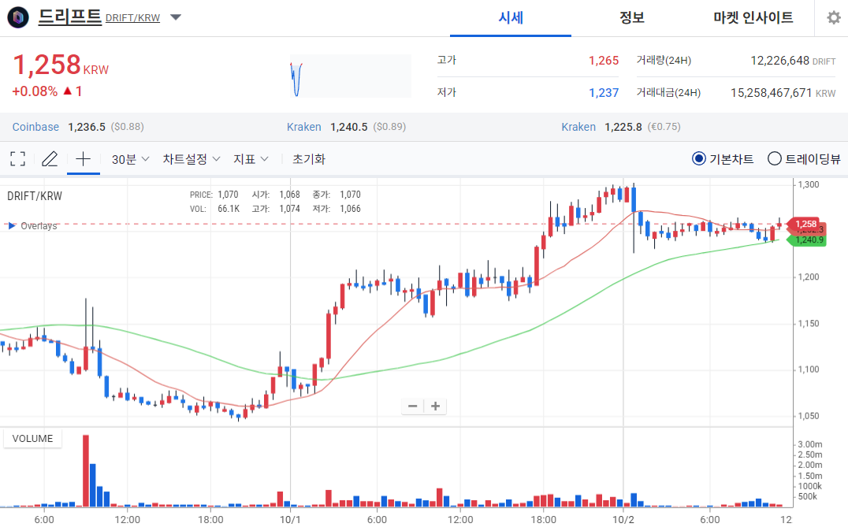The width and height of the screenshot is (848, 531).
Task: Open the Coinbase price link
Action: click(x=35, y=127)
